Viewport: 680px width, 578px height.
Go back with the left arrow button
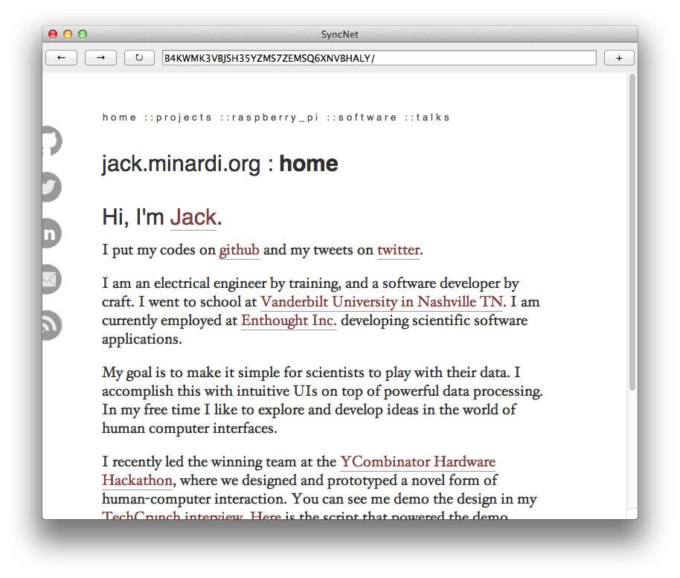coord(61,58)
